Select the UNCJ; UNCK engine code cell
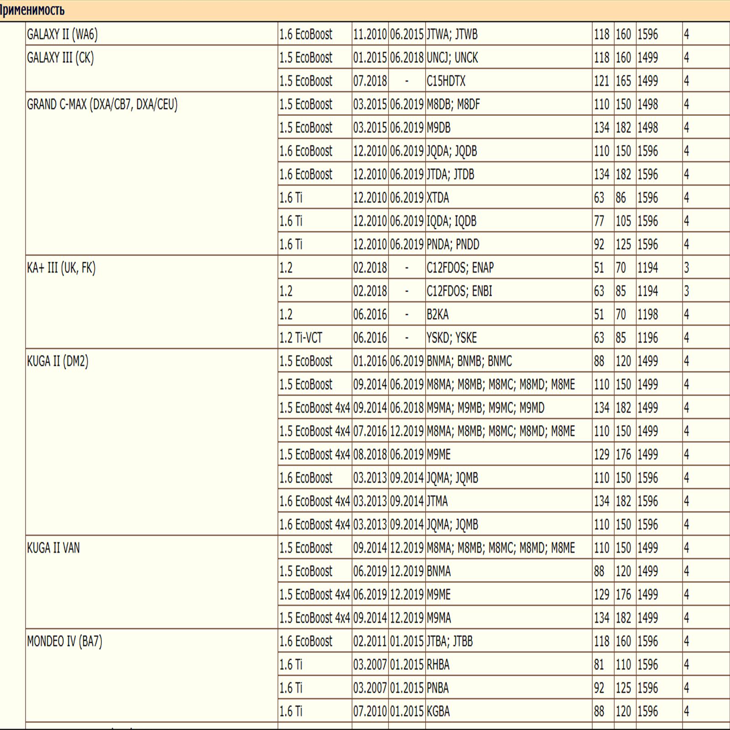This screenshot has width=730, height=730. (x=452, y=58)
